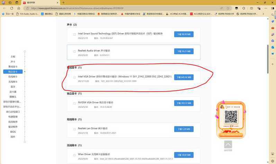This screenshot has height=164, width=276.
Task: Select 蓝牙 in the category sidebar
Action: point(13,86)
